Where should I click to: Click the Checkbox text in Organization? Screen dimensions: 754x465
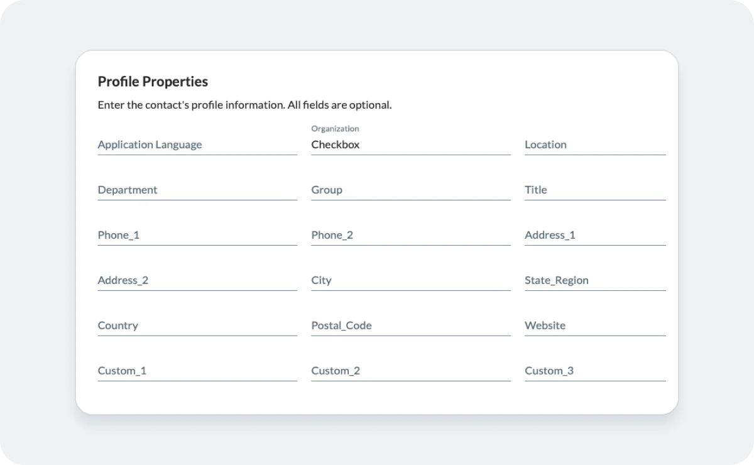tap(336, 144)
